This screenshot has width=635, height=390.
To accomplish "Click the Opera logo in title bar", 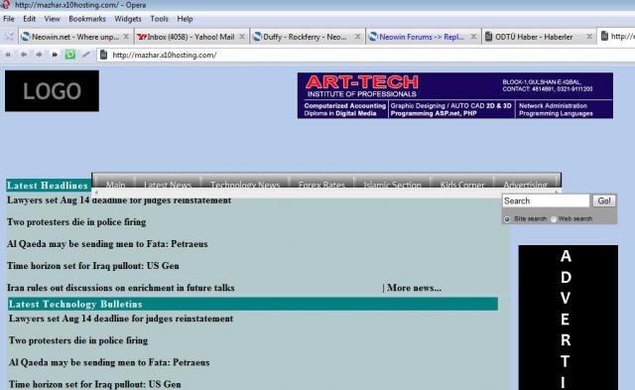I will click(x=6, y=4).
